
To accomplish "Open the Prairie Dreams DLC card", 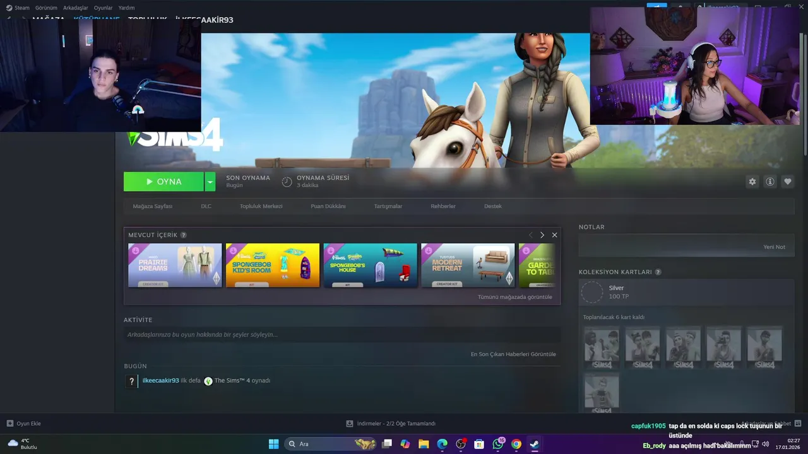I will point(175,265).
